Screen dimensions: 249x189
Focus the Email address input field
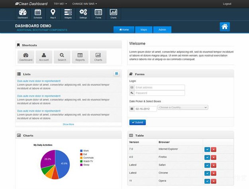coord(159,87)
